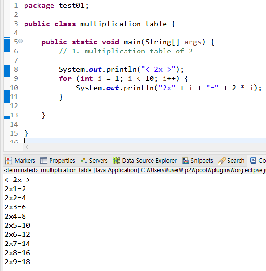This screenshot has width=266, height=271.
Task: Click 'test01' package name
Action: pos(72,5)
